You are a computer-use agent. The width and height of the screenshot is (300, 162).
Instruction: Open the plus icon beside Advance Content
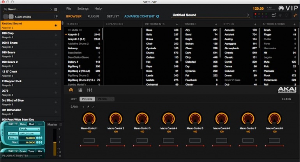coord(157,16)
